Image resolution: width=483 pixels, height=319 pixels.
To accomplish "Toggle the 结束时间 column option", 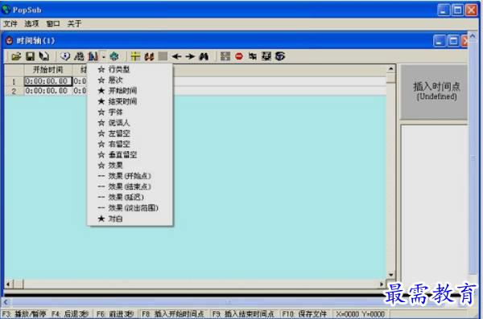I will click(x=130, y=101).
